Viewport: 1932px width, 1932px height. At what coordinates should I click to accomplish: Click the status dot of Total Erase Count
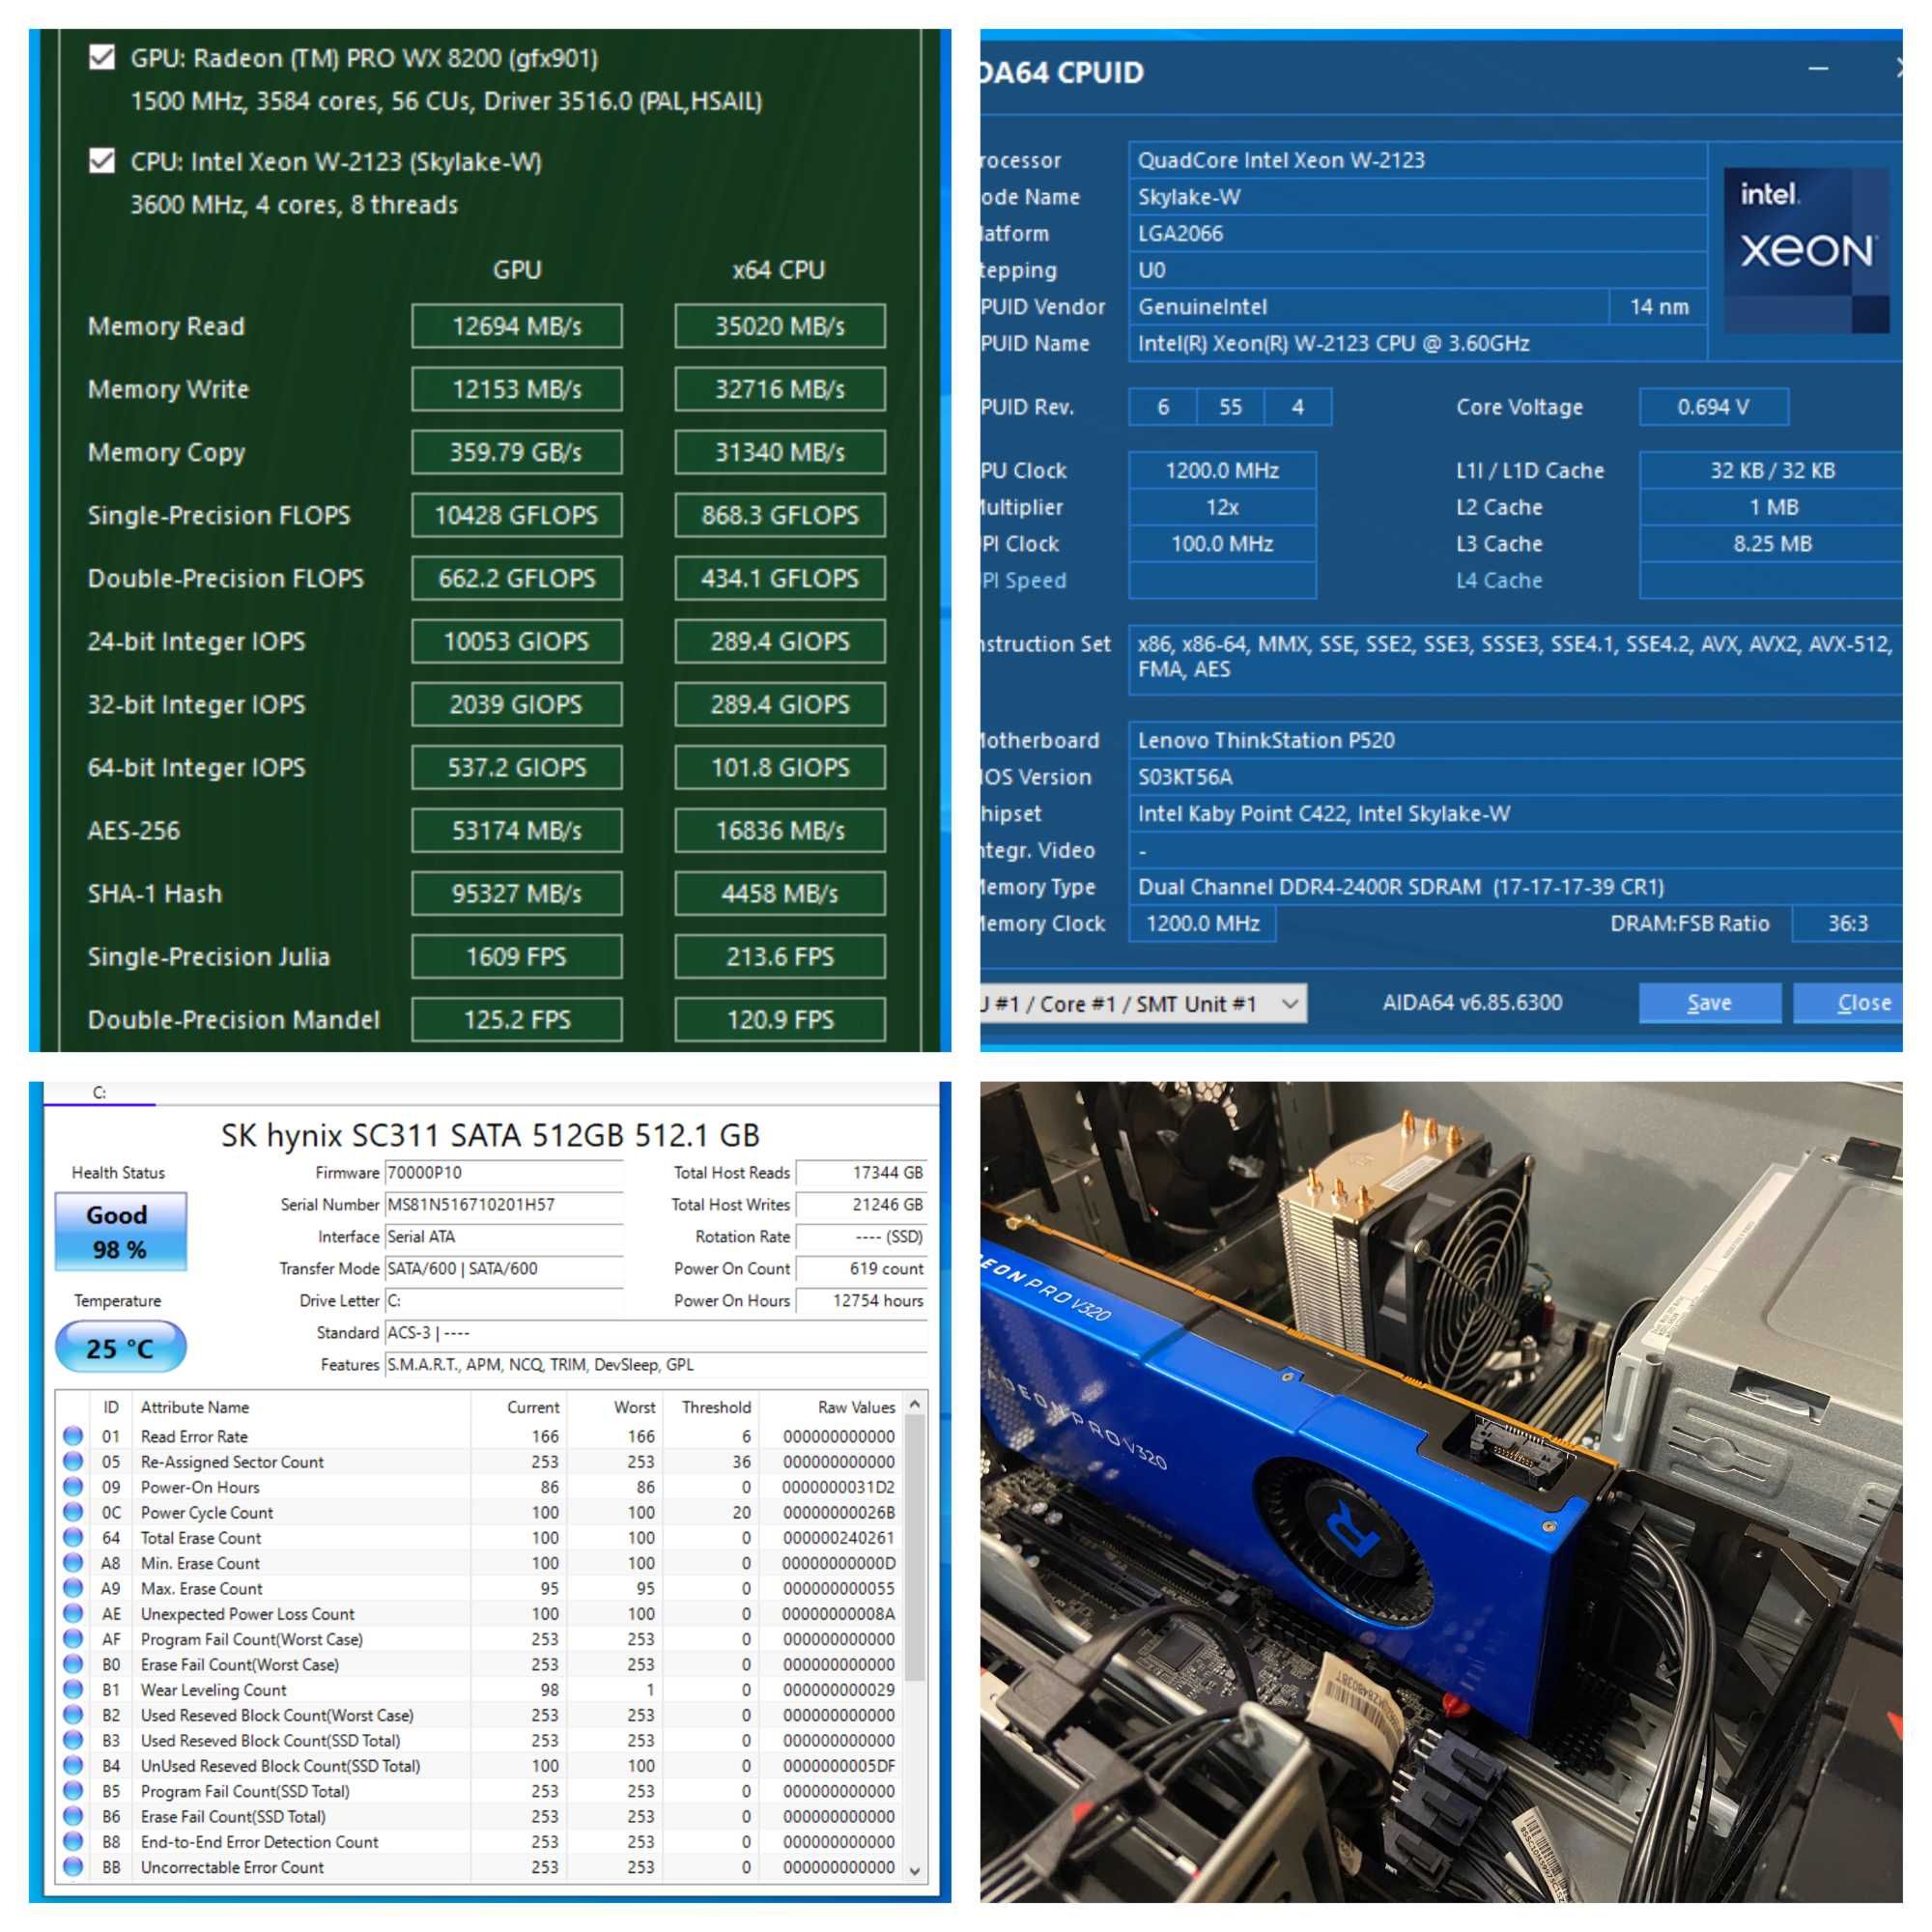click(73, 1537)
